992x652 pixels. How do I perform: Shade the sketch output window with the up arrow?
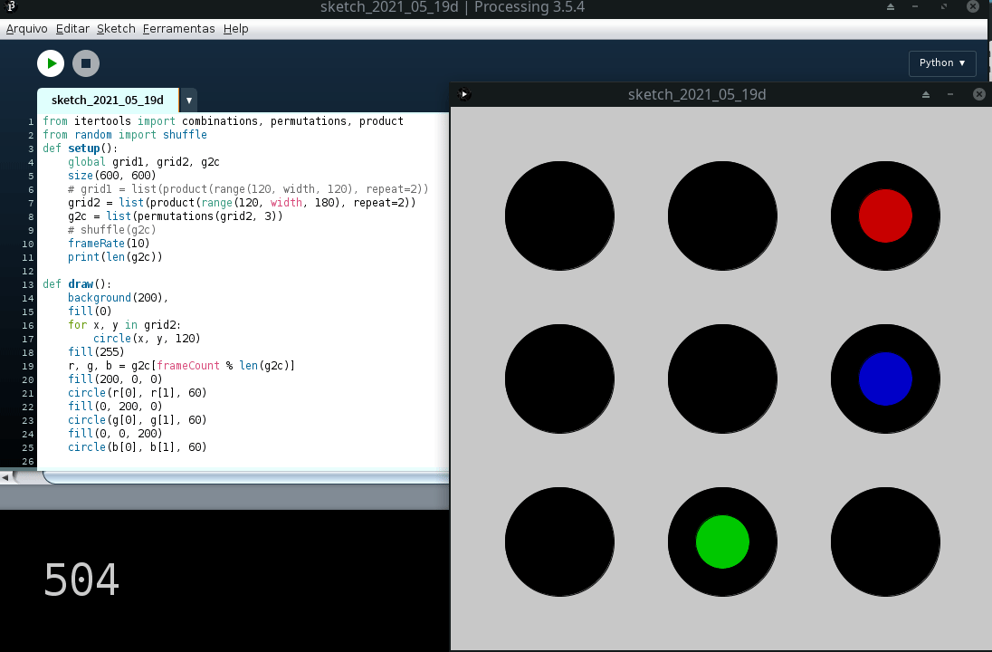click(926, 94)
